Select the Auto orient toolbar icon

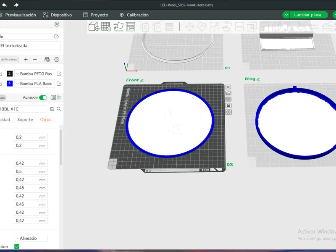(x=118, y=26)
